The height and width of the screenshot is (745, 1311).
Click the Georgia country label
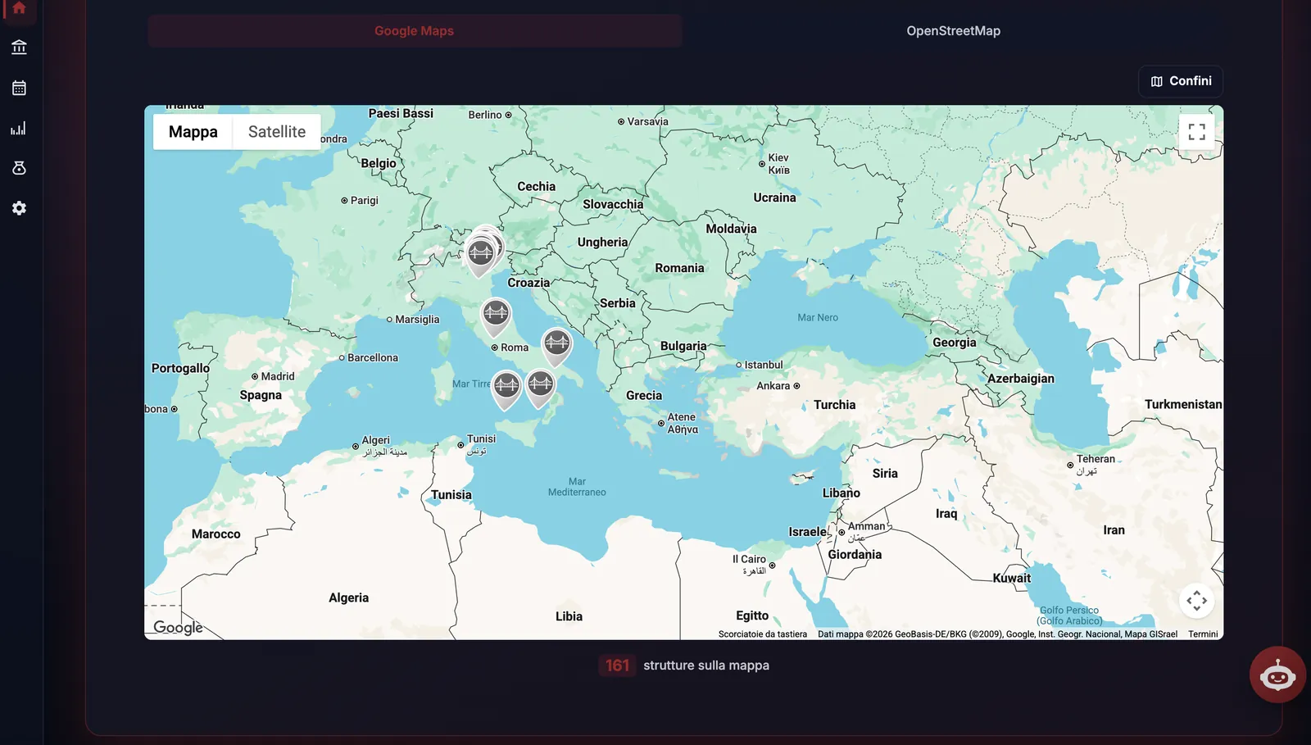click(x=955, y=343)
